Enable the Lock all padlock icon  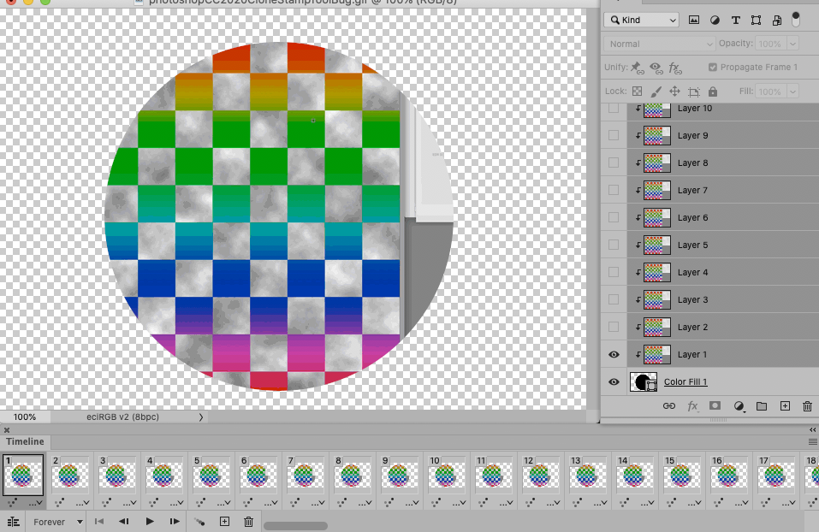[713, 91]
